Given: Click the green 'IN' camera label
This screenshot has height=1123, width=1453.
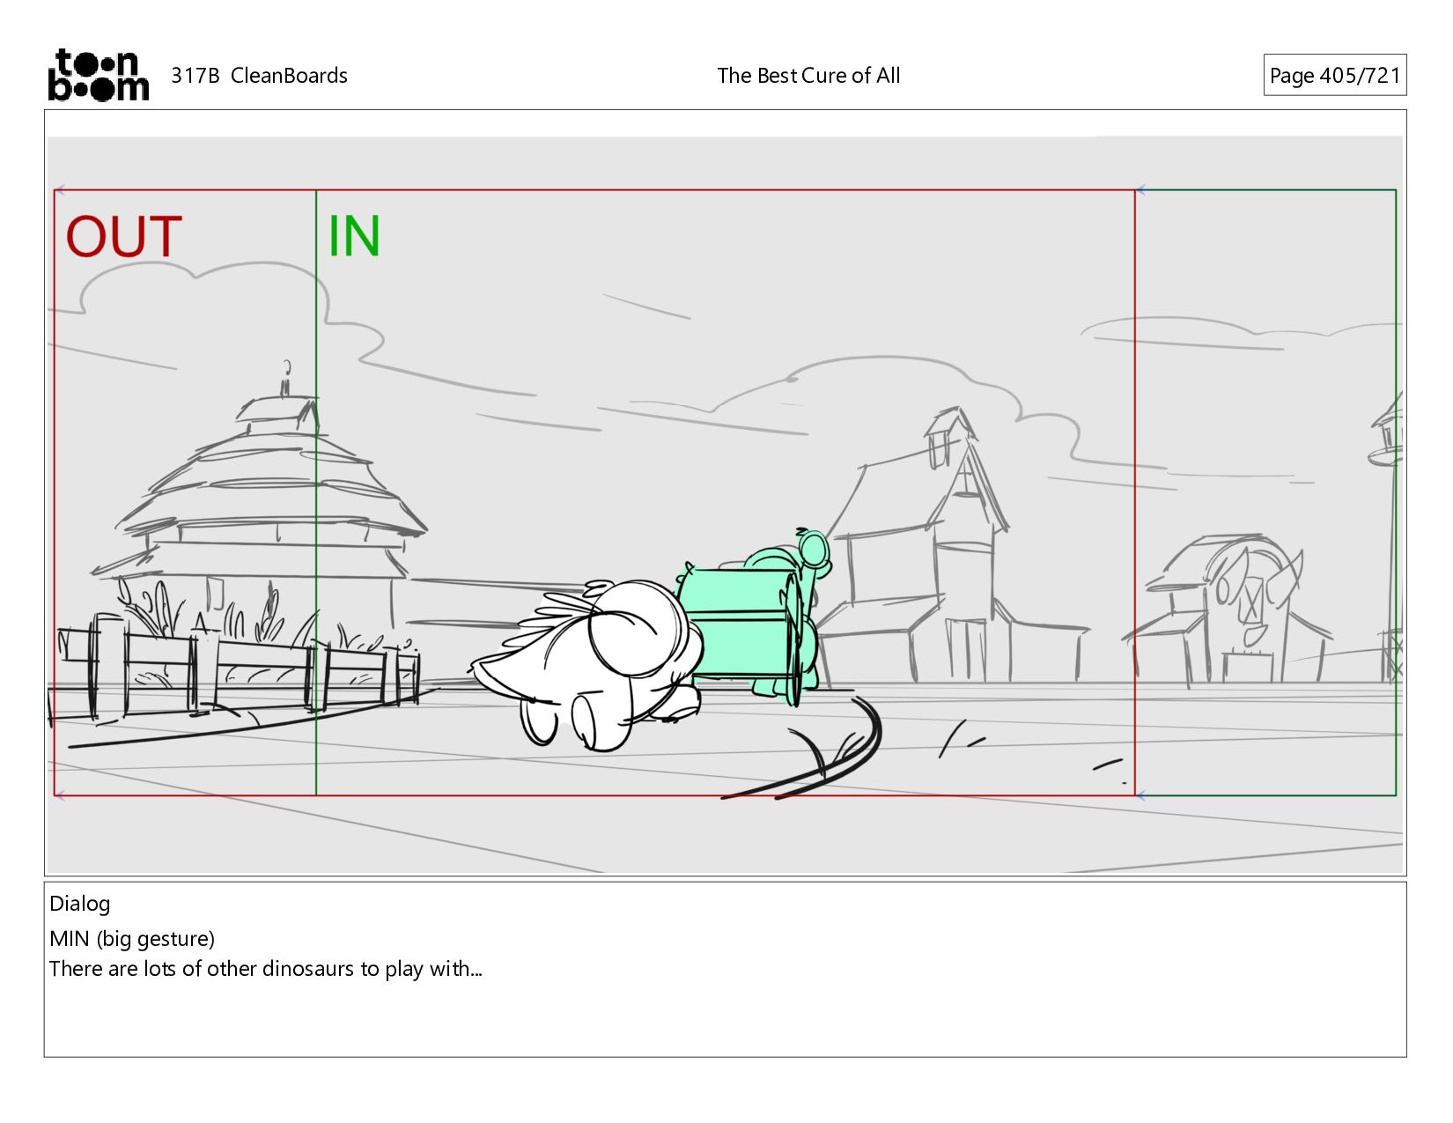Looking at the screenshot, I should point(354,236).
